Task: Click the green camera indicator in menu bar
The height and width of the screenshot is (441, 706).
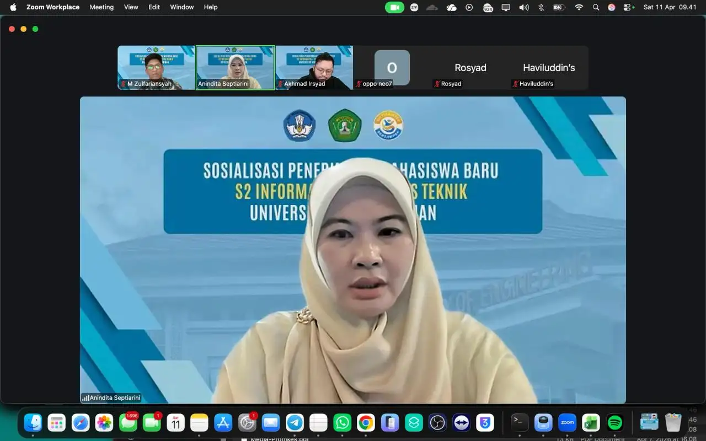Action: click(394, 7)
